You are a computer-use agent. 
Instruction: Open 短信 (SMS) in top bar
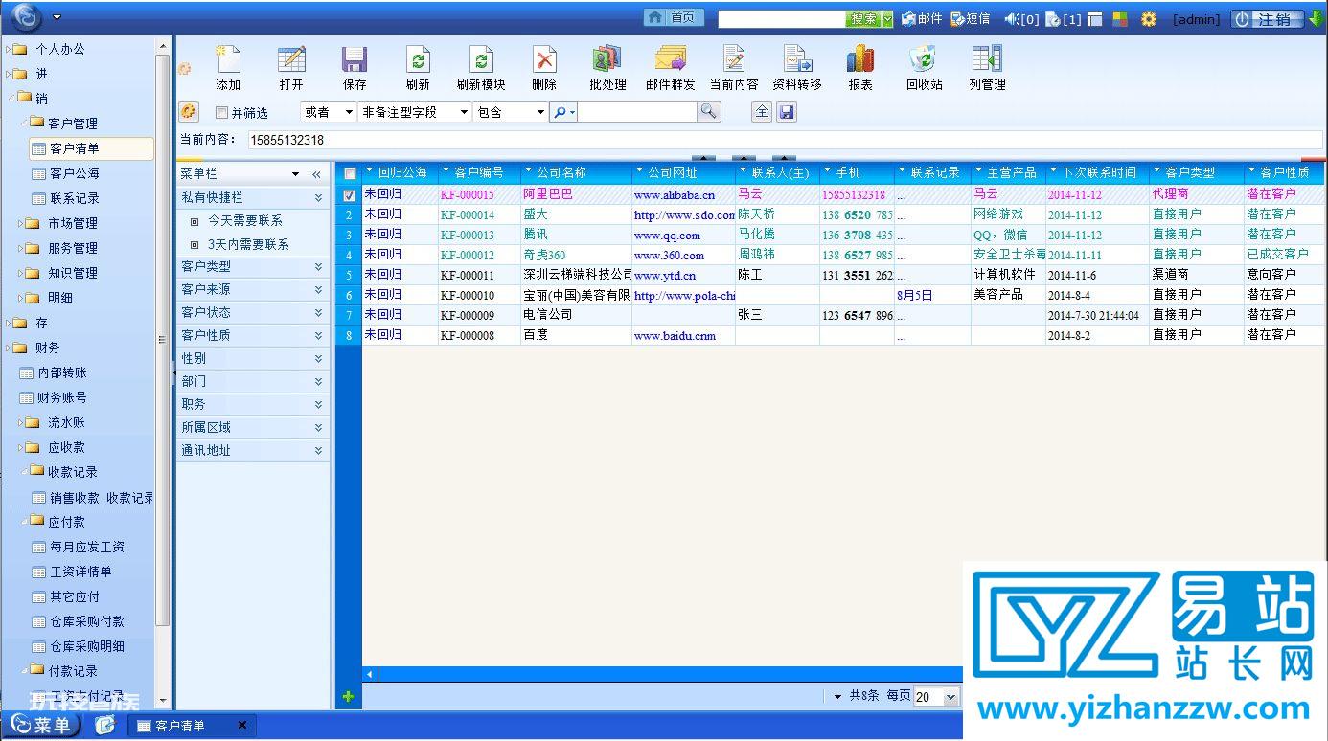coord(971,19)
